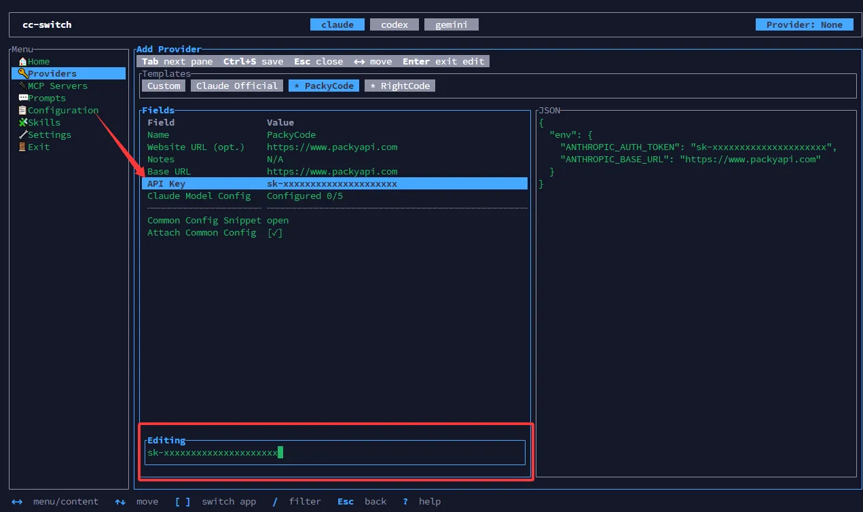This screenshot has height=512, width=863.
Task: Select the Website URL (opt.) row
Action: click(x=335, y=147)
